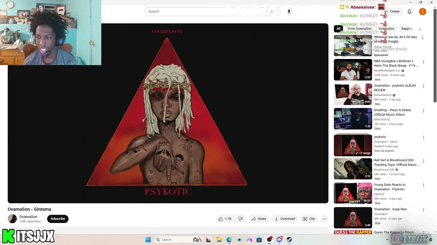
Task: Open options for Guess The Rapper video
Action: tap(423, 233)
